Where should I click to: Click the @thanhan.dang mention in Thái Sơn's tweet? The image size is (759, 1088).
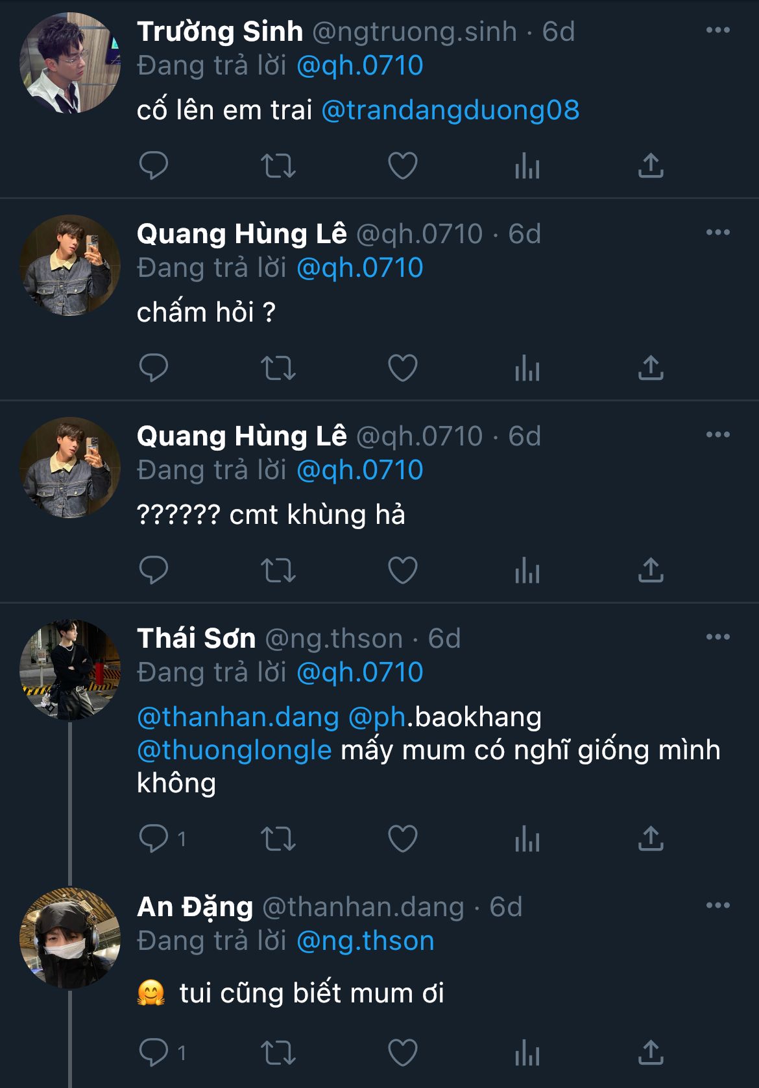pyautogui.click(x=238, y=717)
